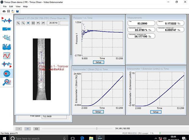Toggle pause in Channel 1 video toolbar
Screen dimensions: 189x140
tap(28, 23)
